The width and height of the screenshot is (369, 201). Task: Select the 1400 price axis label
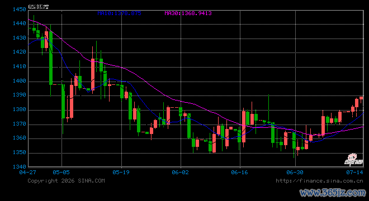tap(20, 81)
